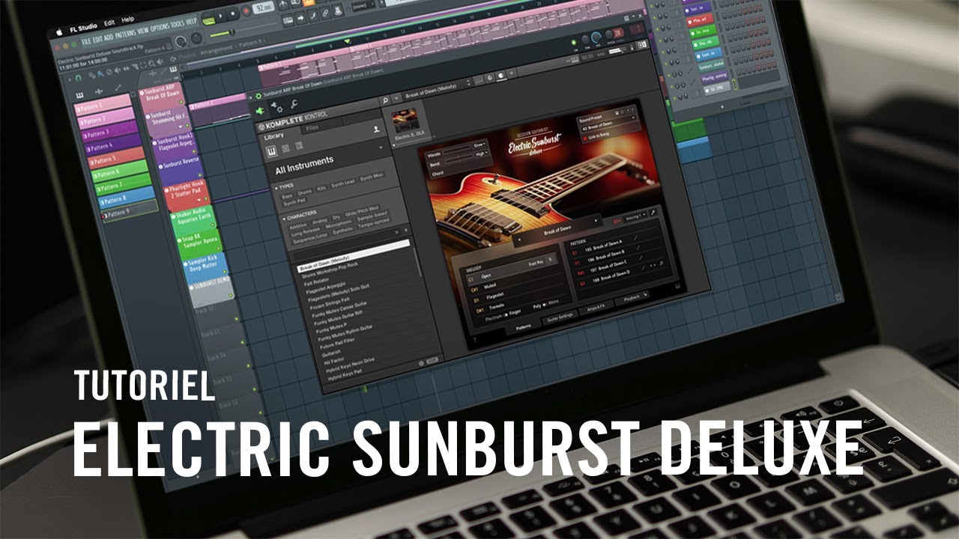Select Pattern 5 in the pattern picker
Viewport: 959px width, 539px height.
coord(116,159)
